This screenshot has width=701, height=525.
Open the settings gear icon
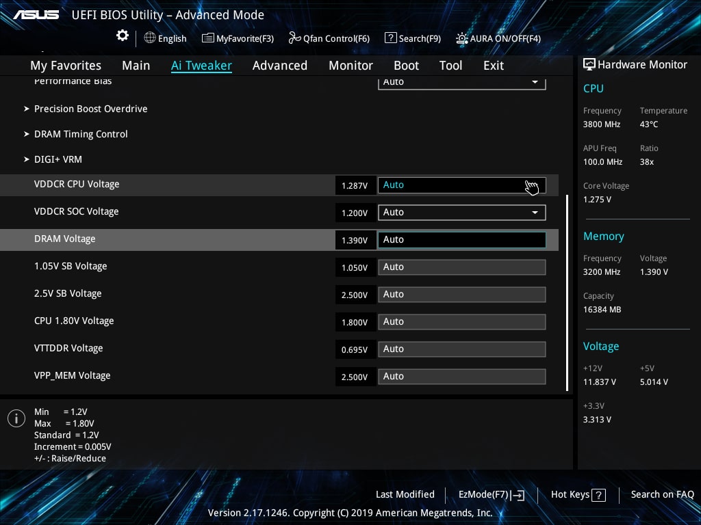122,36
